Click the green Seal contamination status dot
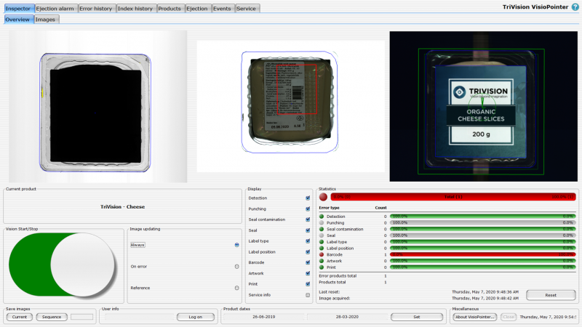 [x=322, y=229]
